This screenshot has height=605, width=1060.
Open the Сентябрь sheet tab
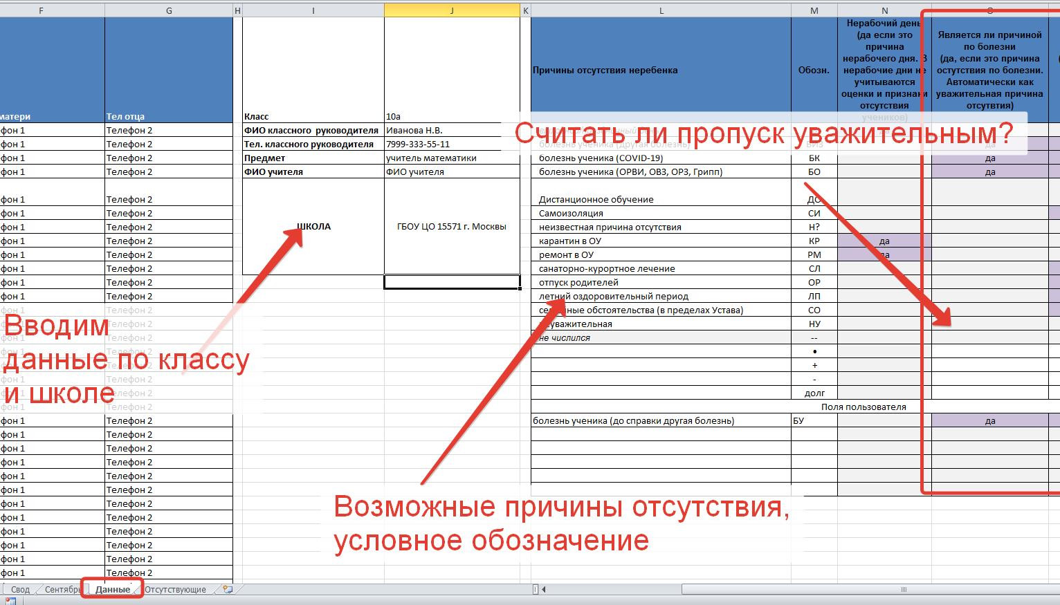coord(62,590)
